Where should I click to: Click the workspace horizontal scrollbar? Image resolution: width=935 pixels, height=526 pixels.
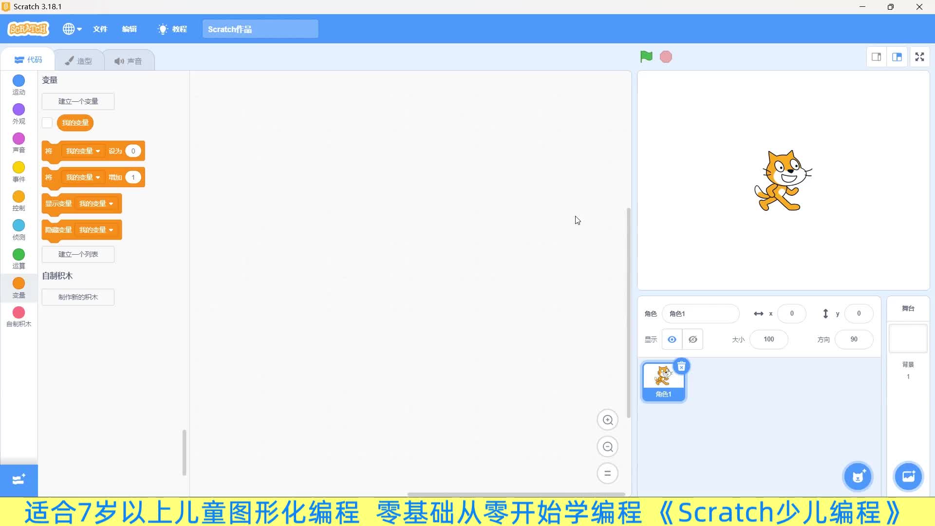tap(516, 494)
